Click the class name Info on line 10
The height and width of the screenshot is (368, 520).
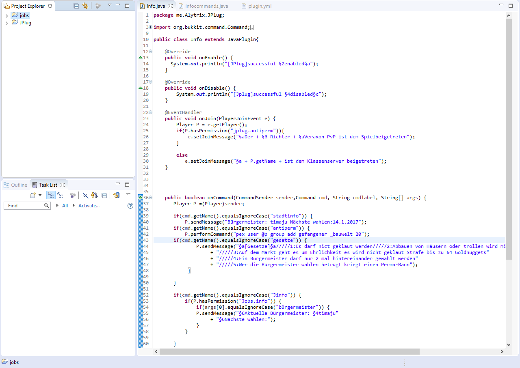click(196, 39)
